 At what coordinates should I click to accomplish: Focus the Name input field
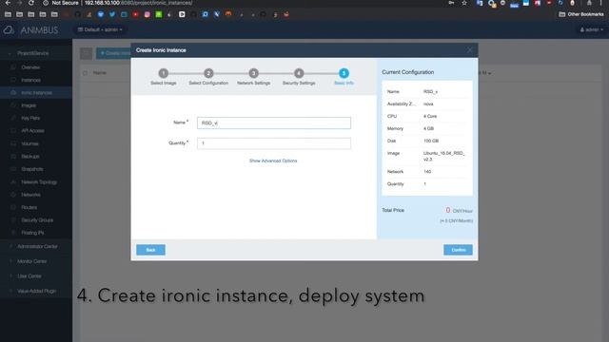point(274,123)
